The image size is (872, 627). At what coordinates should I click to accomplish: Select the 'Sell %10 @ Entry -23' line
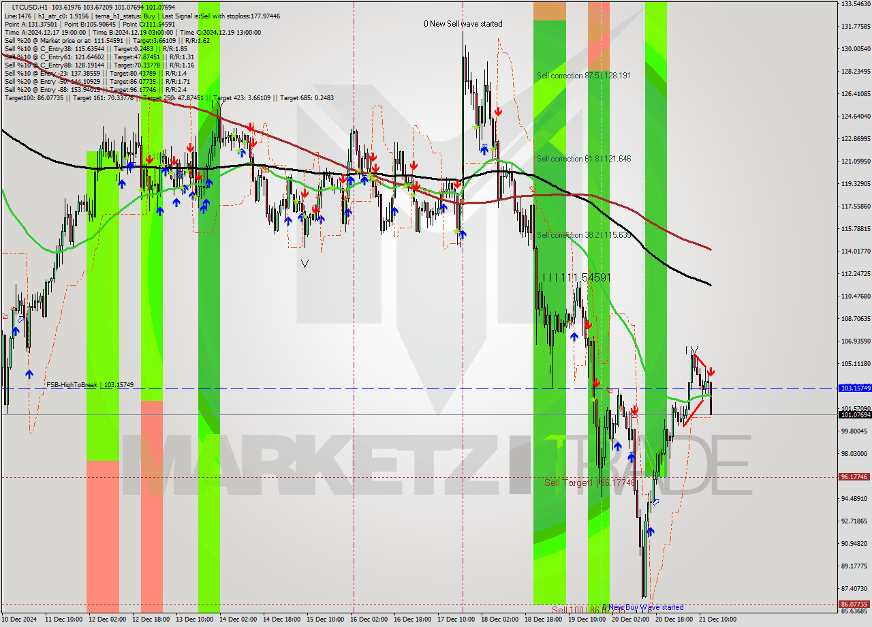tap(96, 73)
